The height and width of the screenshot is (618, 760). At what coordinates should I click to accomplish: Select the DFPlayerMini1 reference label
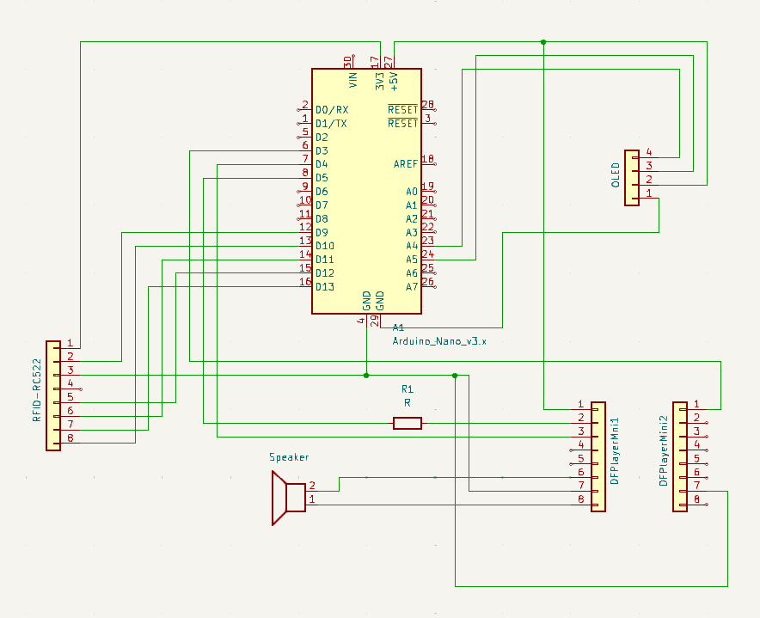click(x=615, y=450)
